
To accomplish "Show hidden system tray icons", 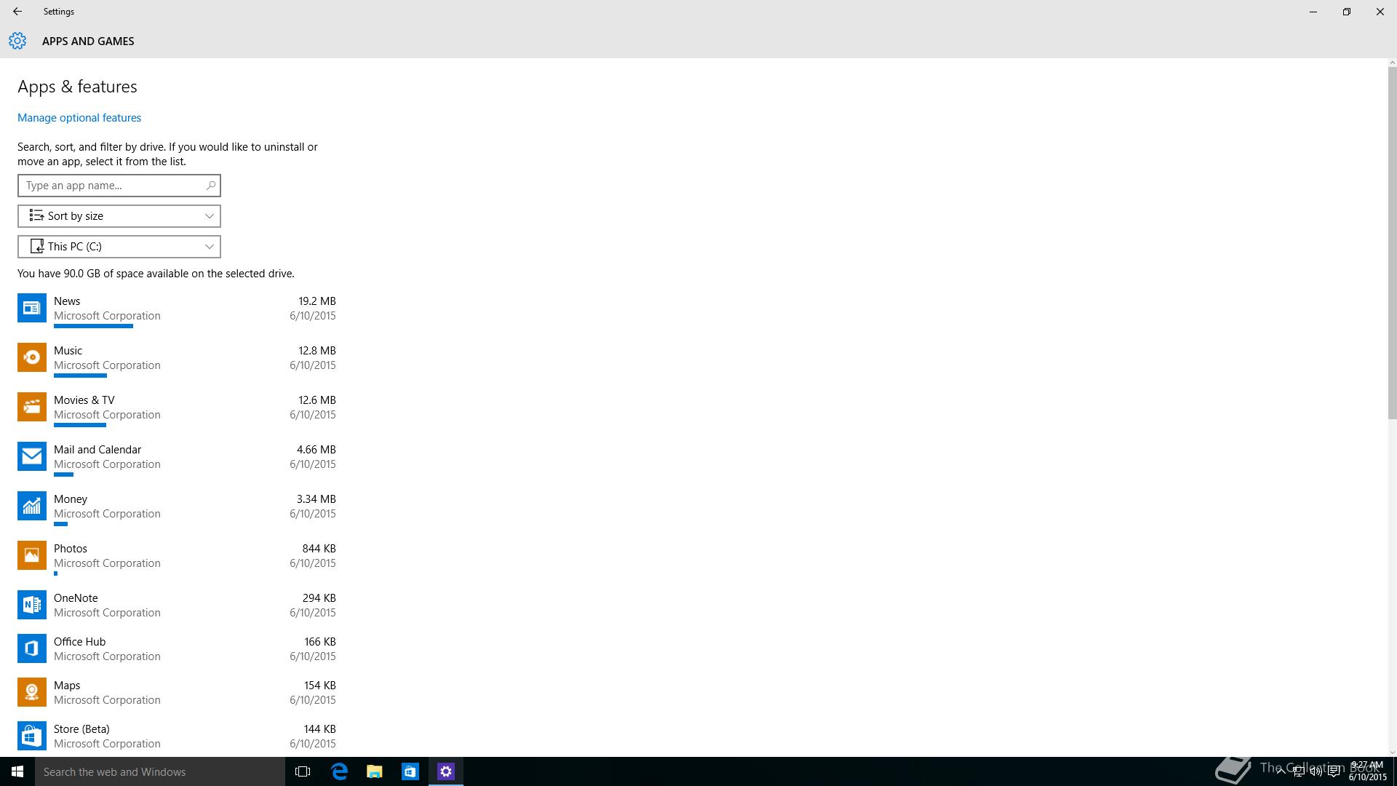I will (1281, 772).
